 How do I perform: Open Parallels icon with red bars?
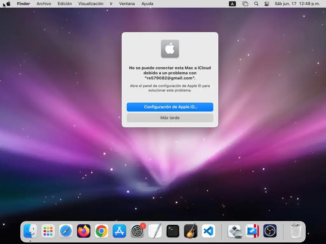click(x=252, y=231)
